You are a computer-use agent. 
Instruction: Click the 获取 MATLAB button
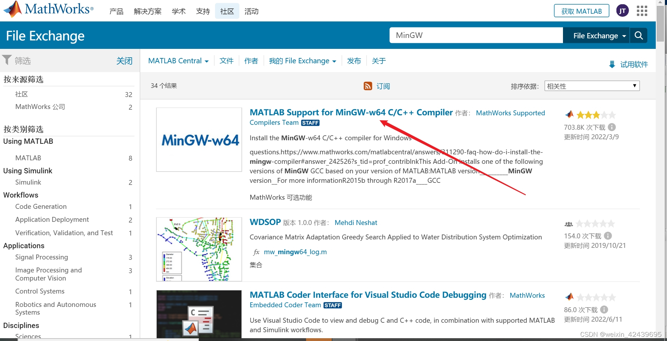pos(581,11)
